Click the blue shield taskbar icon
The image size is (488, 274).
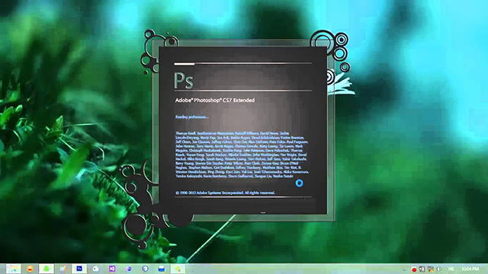[x=145, y=269]
